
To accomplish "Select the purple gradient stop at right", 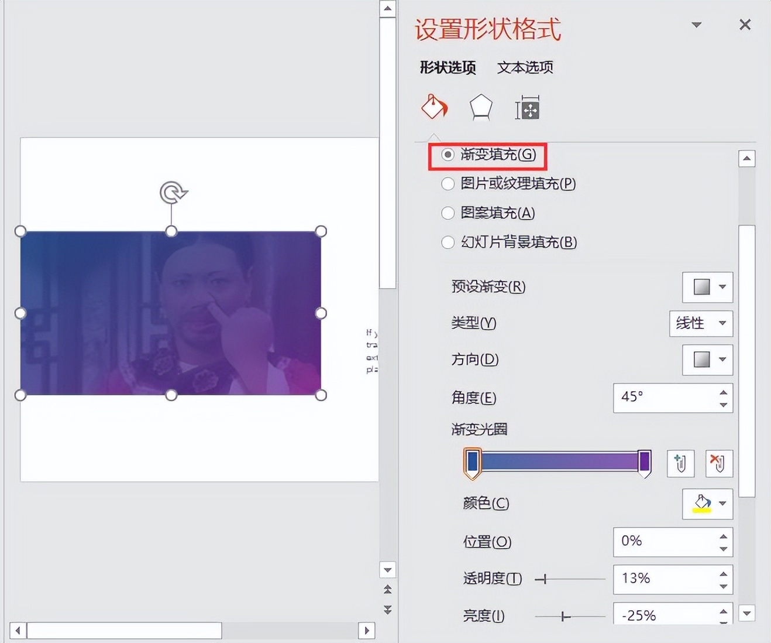I will click(644, 463).
